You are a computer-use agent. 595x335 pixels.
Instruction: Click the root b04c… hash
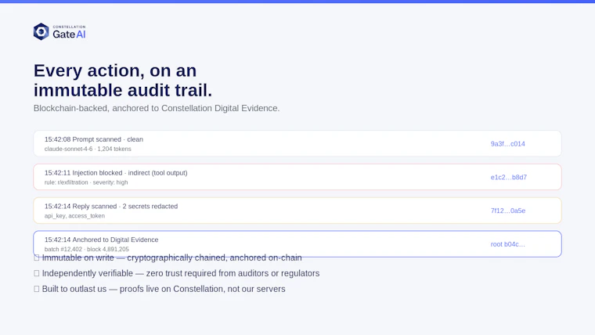point(508,244)
